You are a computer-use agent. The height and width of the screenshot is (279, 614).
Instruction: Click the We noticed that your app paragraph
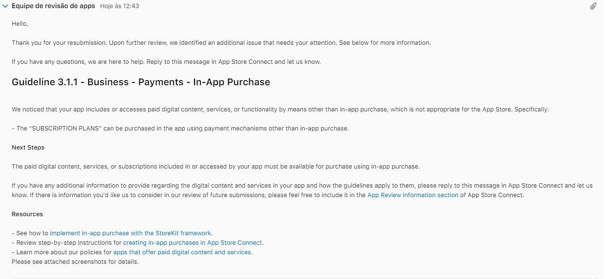(x=280, y=109)
